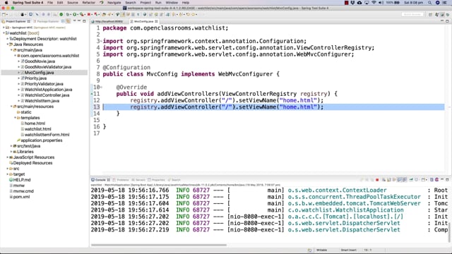Select GoodMovieValidator.java in the tree

47,67
